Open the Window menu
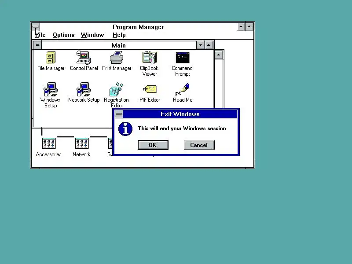 tap(92, 35)
